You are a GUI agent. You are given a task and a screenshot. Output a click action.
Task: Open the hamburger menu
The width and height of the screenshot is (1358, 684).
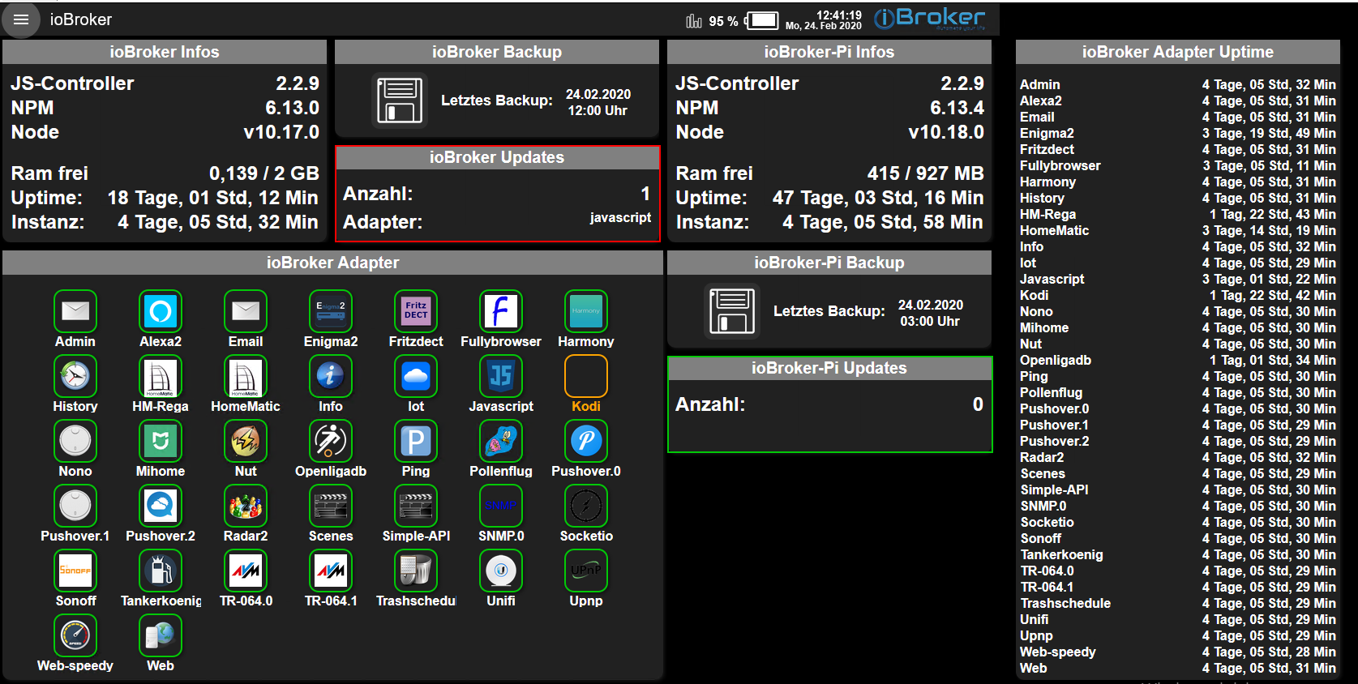point(21,19)
